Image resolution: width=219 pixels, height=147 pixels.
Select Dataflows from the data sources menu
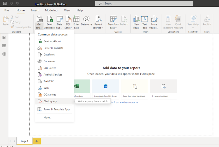pyautogui.click(x=55, y=55)
